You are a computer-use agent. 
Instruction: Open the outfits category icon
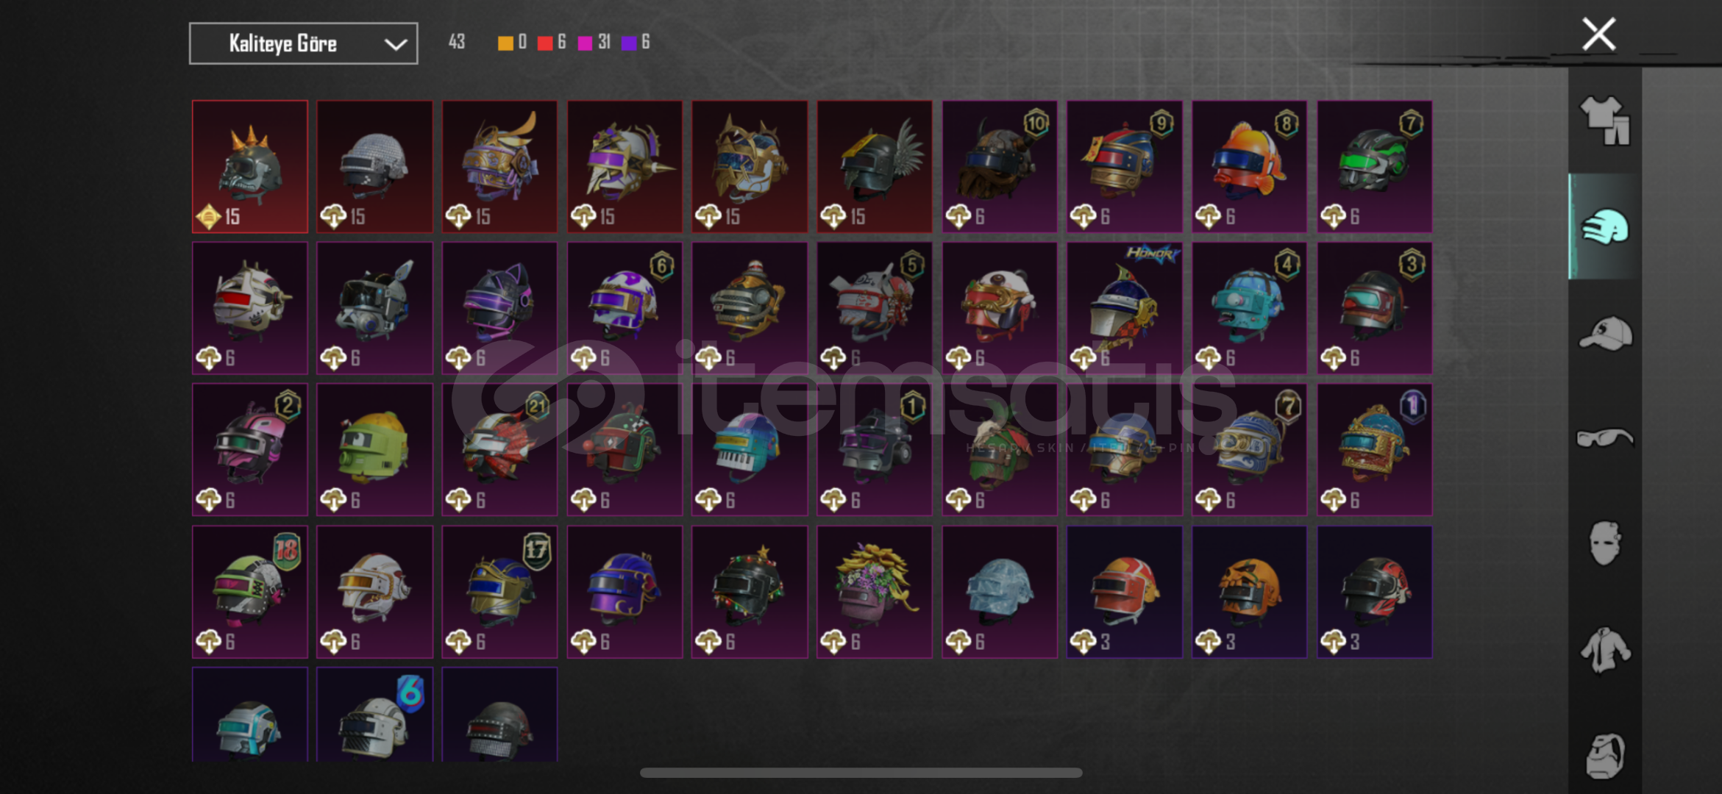pos(1605,121)
